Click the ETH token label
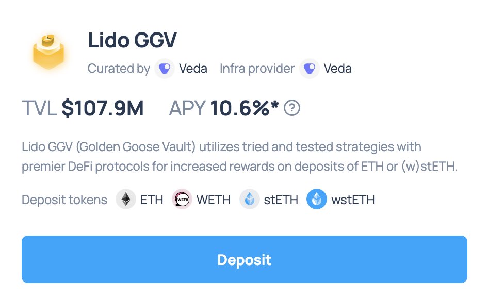The height and width of the screenshot is (298, 488). pyautogui.click(x=152, y=200)
